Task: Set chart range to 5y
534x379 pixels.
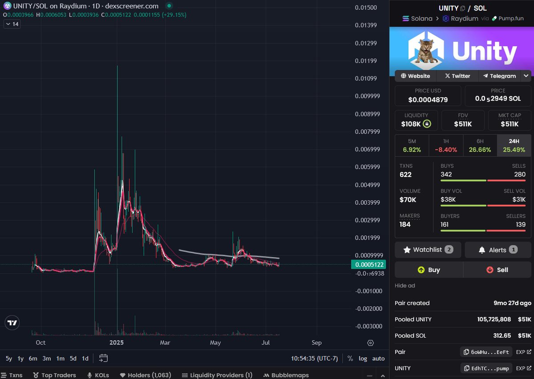Action: (9, 359)
